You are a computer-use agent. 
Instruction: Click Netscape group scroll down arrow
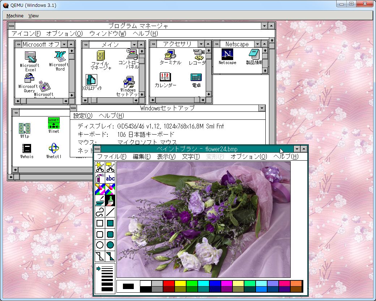click(265, 71)
